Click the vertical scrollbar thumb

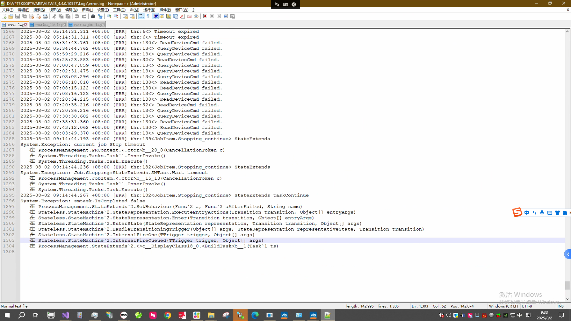tap(567, 285)
